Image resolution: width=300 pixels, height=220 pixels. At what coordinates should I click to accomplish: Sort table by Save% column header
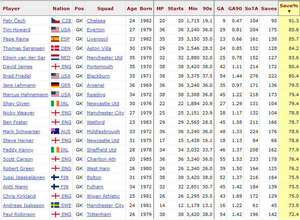(289, 8)
